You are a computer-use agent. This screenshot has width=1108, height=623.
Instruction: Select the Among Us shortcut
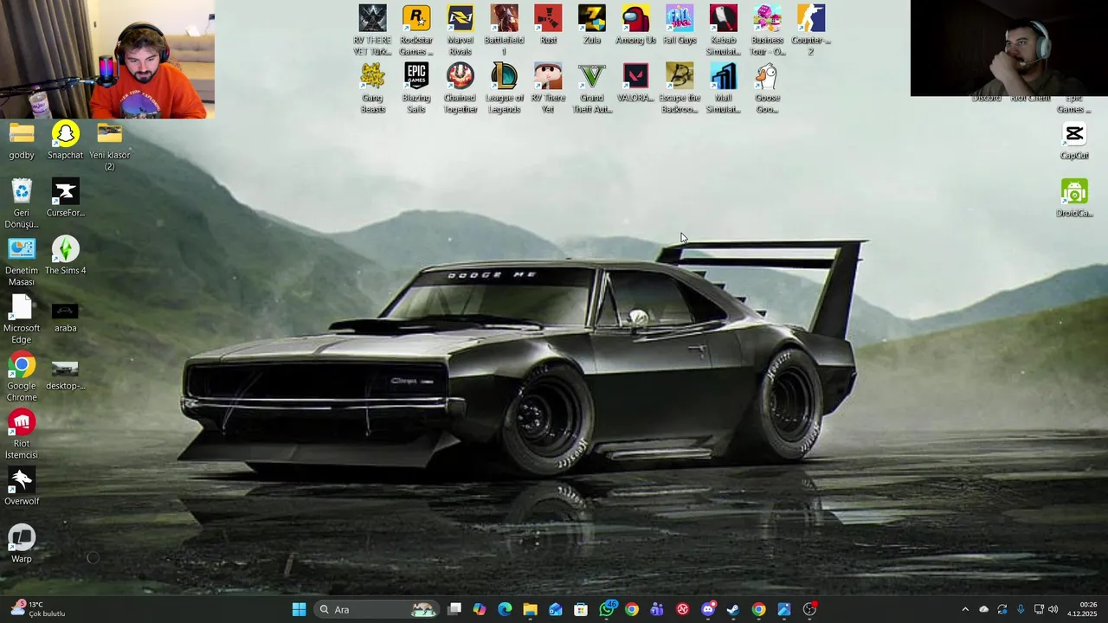635,26
